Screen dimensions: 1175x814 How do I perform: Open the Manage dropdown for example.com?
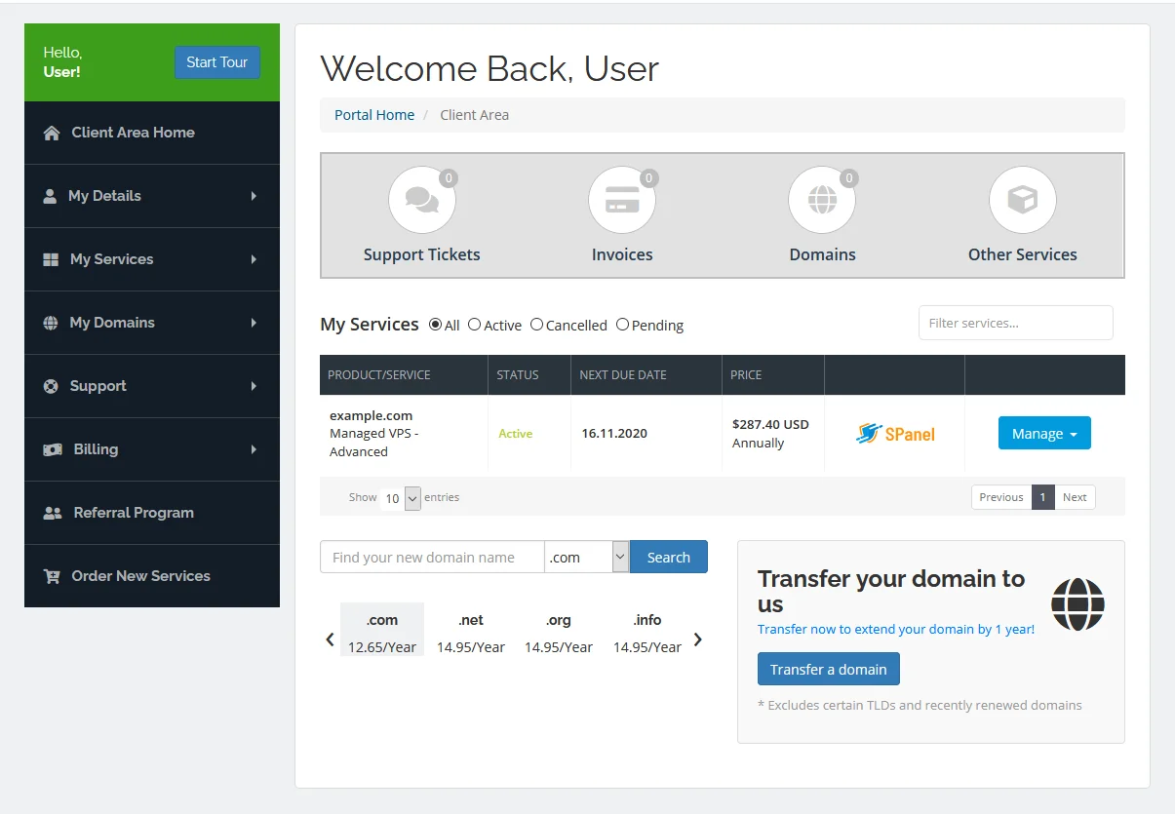coord(1044,433)
